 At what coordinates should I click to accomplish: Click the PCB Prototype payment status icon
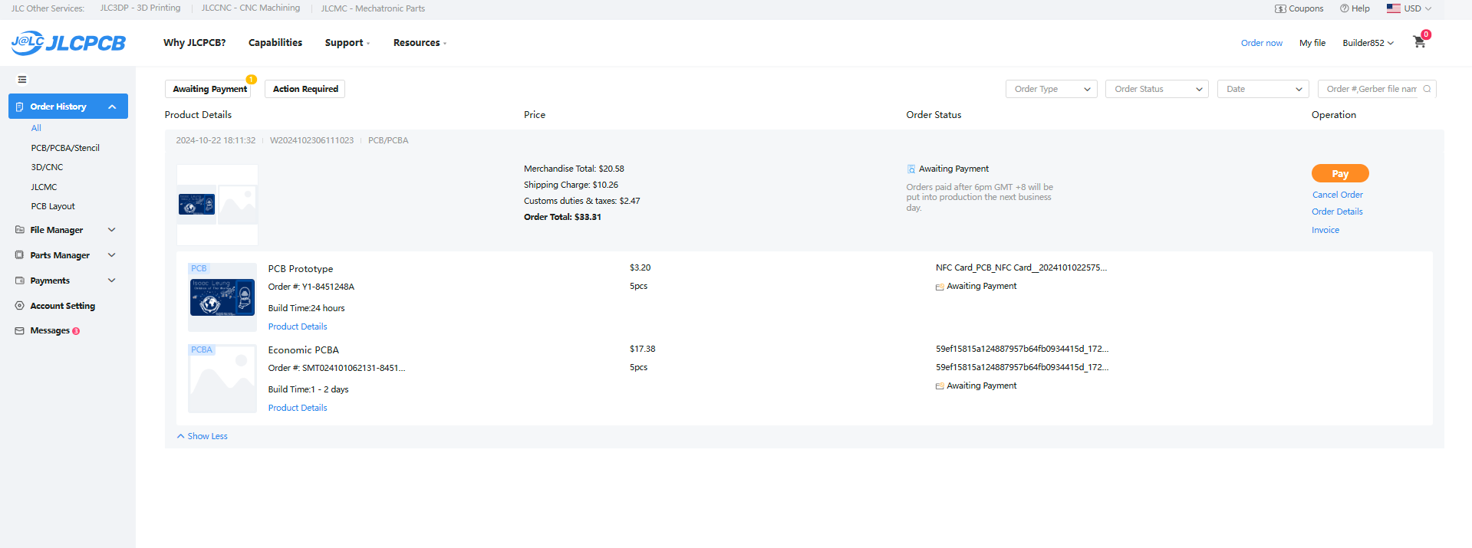coord(940,287)
